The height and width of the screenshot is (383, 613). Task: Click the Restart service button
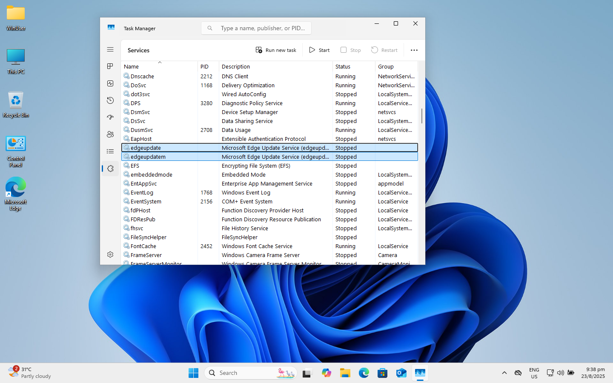pos(384,50)
